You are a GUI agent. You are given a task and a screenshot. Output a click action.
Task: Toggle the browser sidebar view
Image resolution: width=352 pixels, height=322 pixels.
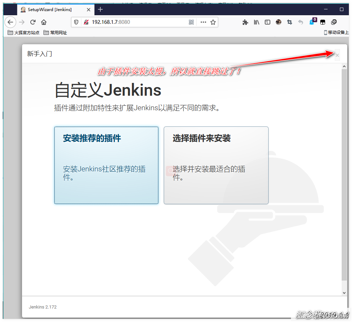268,22
